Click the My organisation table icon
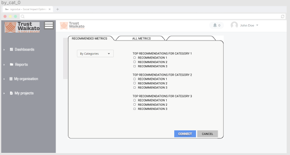The image size is (290, 155). click(x=11, y=79)
